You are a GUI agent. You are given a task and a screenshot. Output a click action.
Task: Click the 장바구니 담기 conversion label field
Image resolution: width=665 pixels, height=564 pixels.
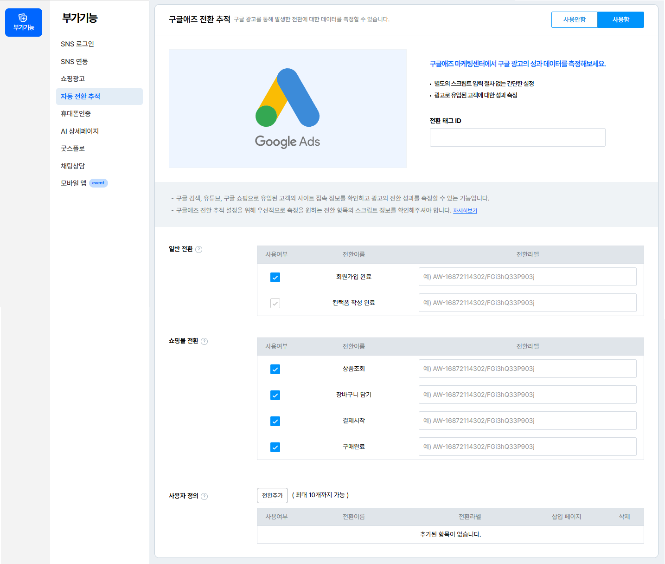[x=528, y=395]
